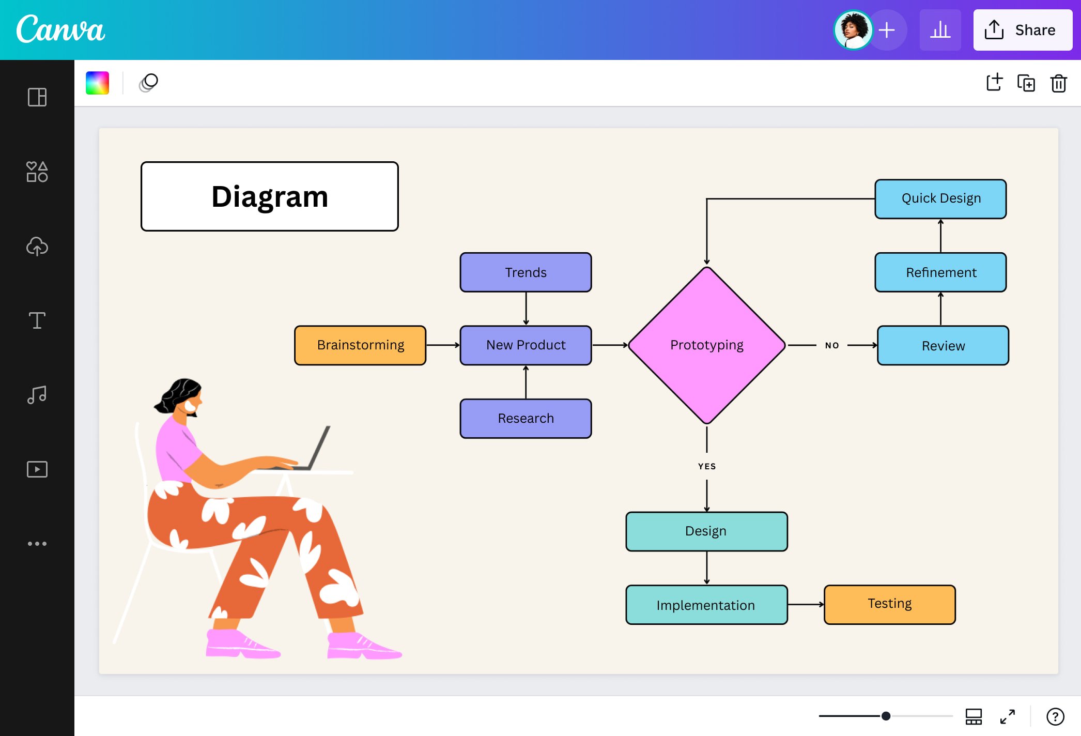Click the Canva home logo
This screenshot has width=1081, height=736.
pos(61,29)
